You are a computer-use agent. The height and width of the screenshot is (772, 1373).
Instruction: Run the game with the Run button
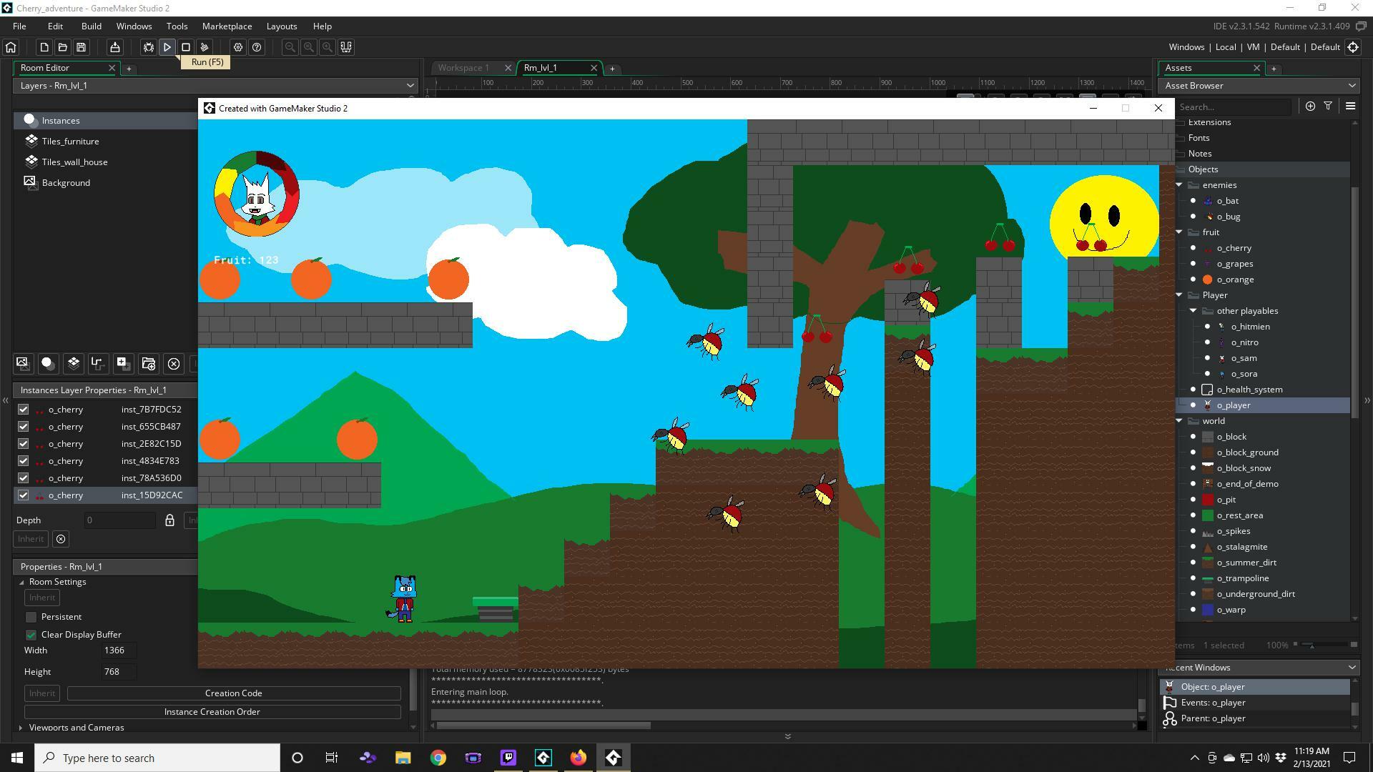167,47
